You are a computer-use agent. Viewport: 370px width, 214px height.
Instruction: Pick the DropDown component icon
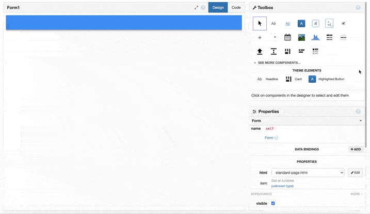[x=275, y=37]
